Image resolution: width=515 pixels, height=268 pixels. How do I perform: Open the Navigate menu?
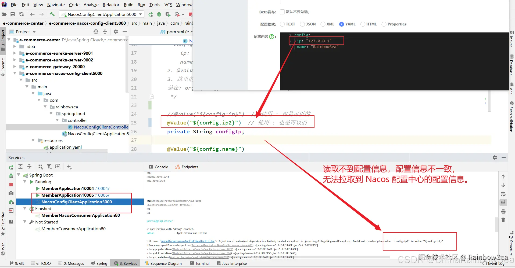point(56,5)
